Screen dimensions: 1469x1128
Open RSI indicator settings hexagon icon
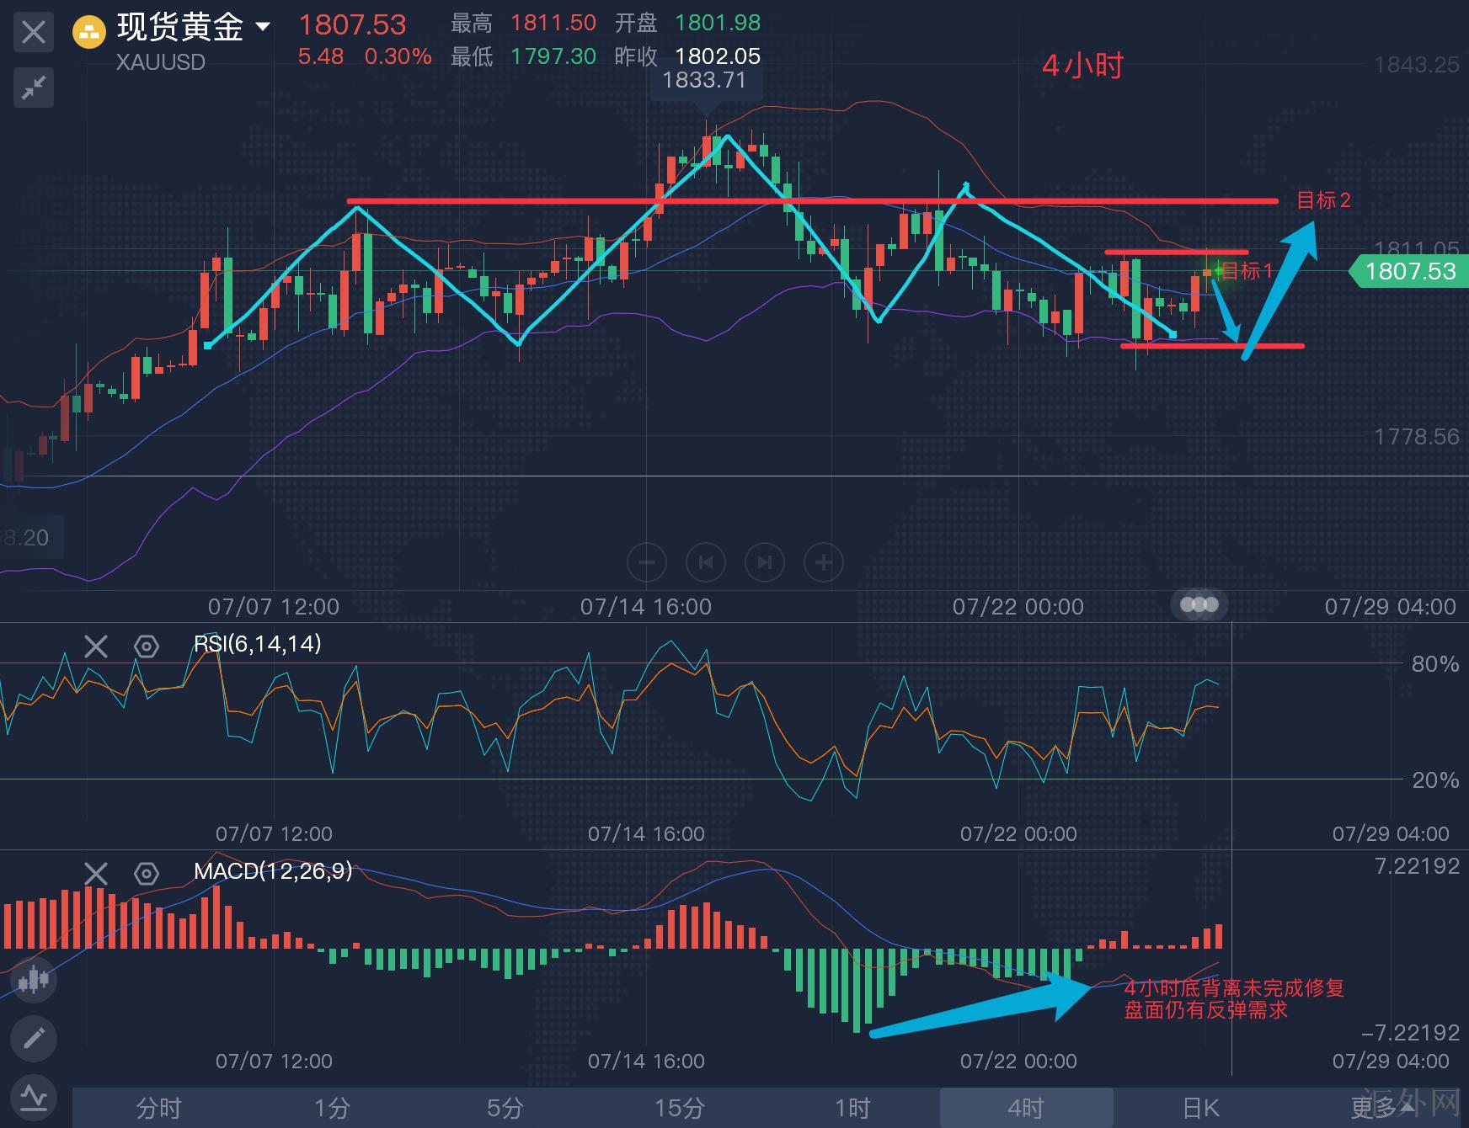147,646
